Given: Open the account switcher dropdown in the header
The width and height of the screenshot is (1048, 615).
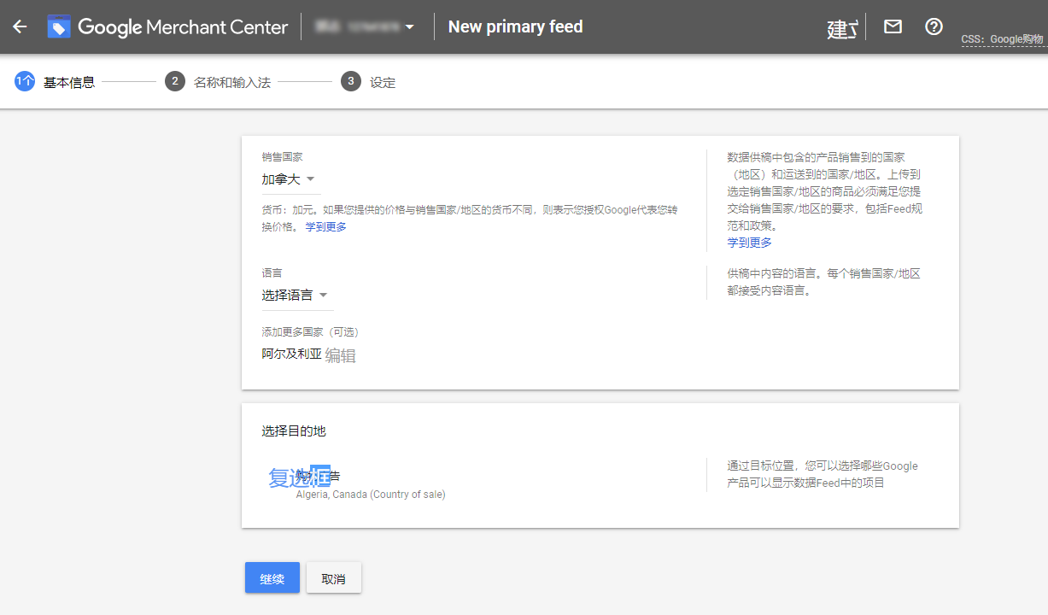Looking at the screenshot, I should (365, 27).
